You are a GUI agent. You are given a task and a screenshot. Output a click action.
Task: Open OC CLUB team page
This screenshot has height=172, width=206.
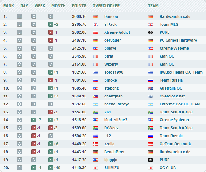168,168
